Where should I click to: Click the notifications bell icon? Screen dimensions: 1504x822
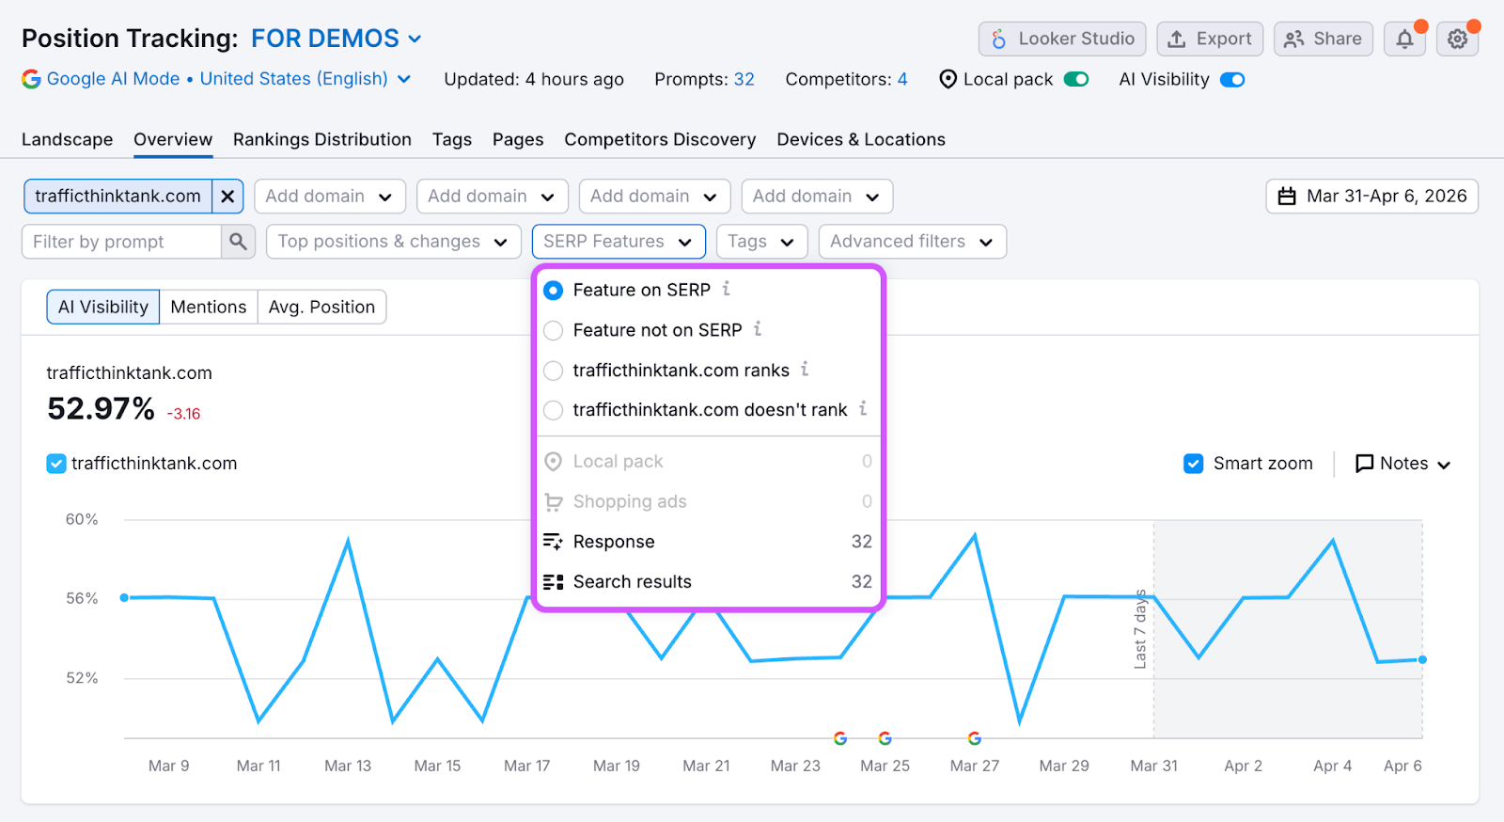[x=1404, y=40]
